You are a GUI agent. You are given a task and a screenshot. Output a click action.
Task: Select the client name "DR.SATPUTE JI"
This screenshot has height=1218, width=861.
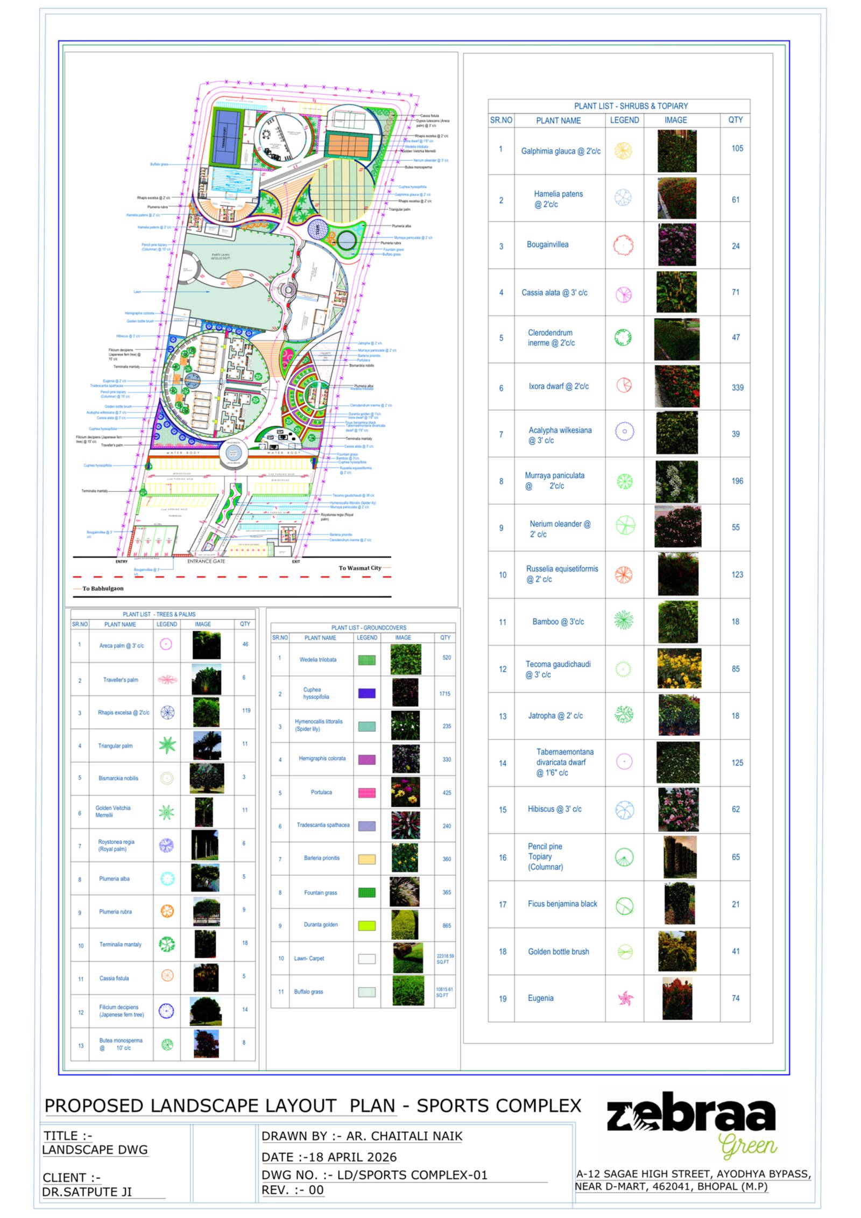[x=87, y=1192]
